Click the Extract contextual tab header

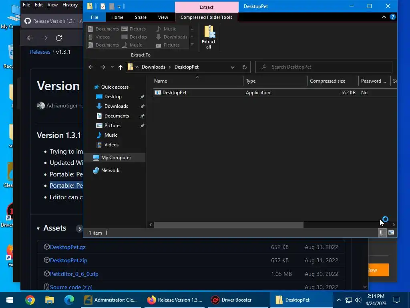207,7
